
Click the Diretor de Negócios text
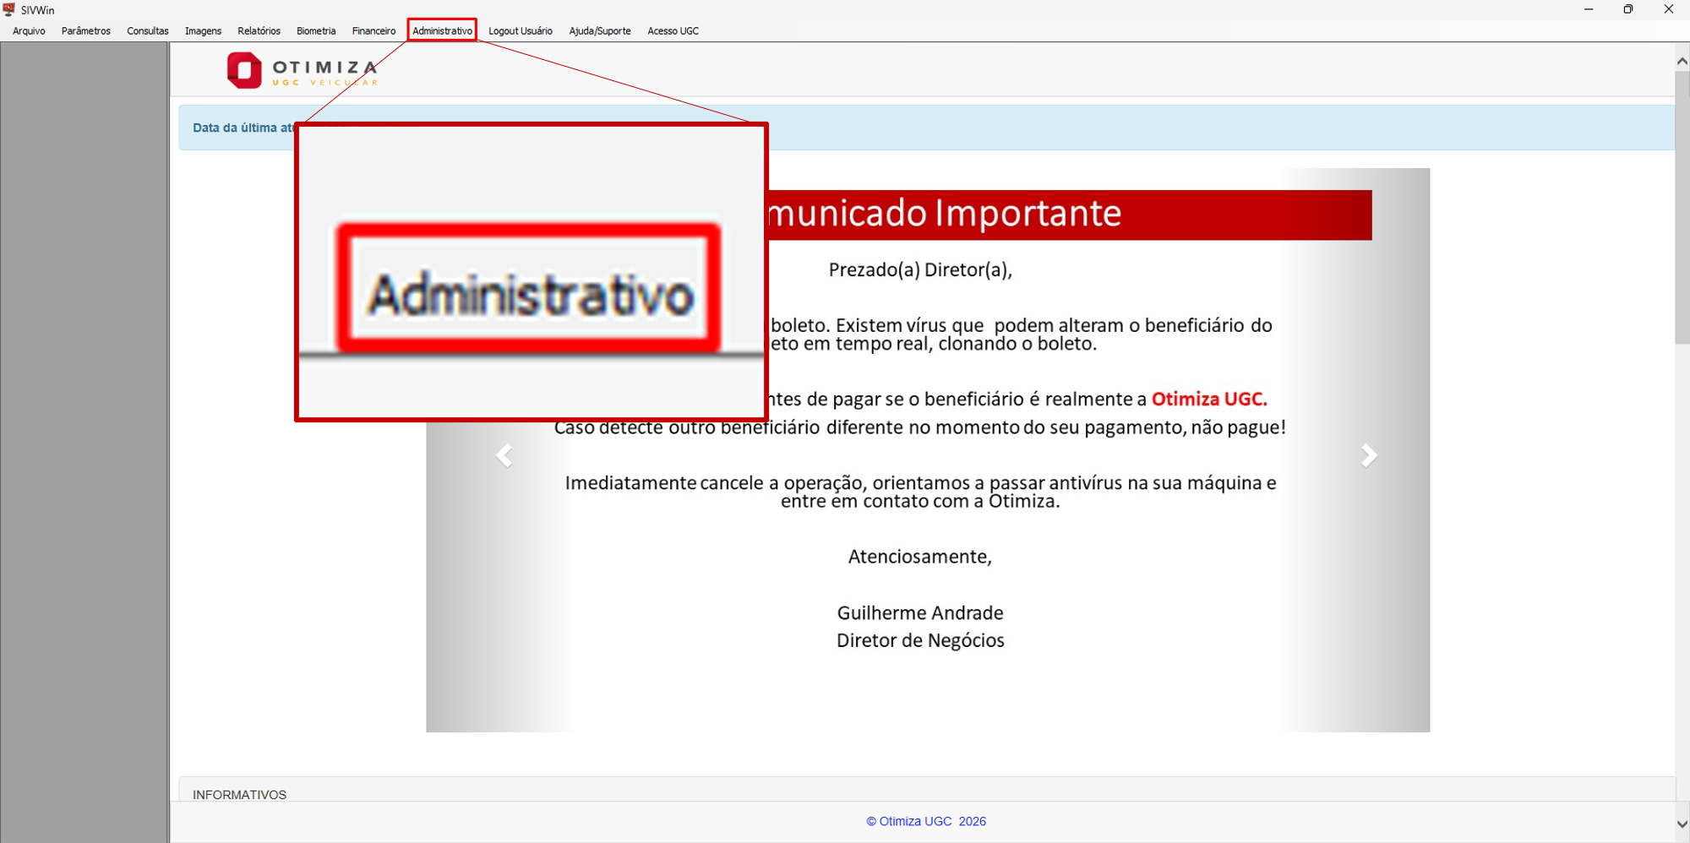920,640
